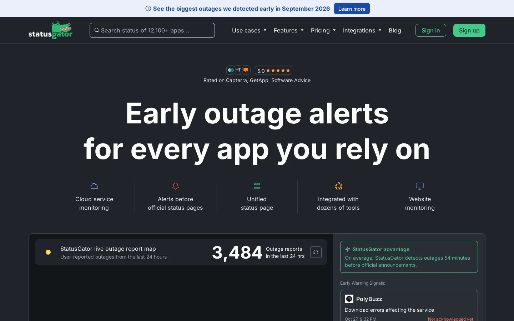Click the Early Warning Signals label

363,283
